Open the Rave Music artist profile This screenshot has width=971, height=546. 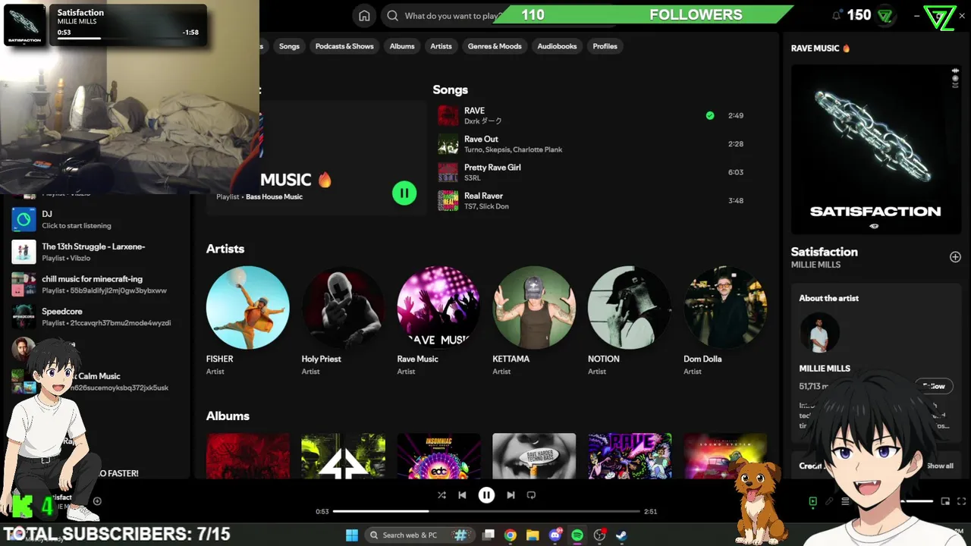(x=438, y=307)
